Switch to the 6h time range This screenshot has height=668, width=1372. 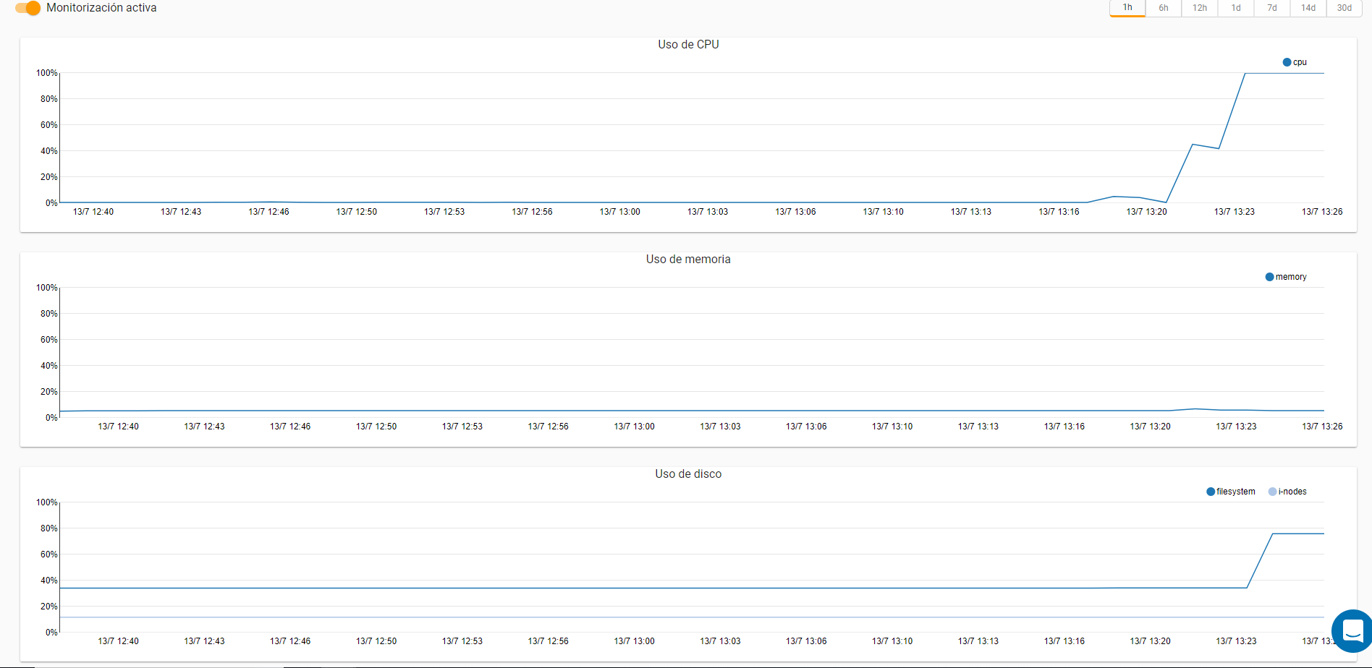click(1164, 8)
